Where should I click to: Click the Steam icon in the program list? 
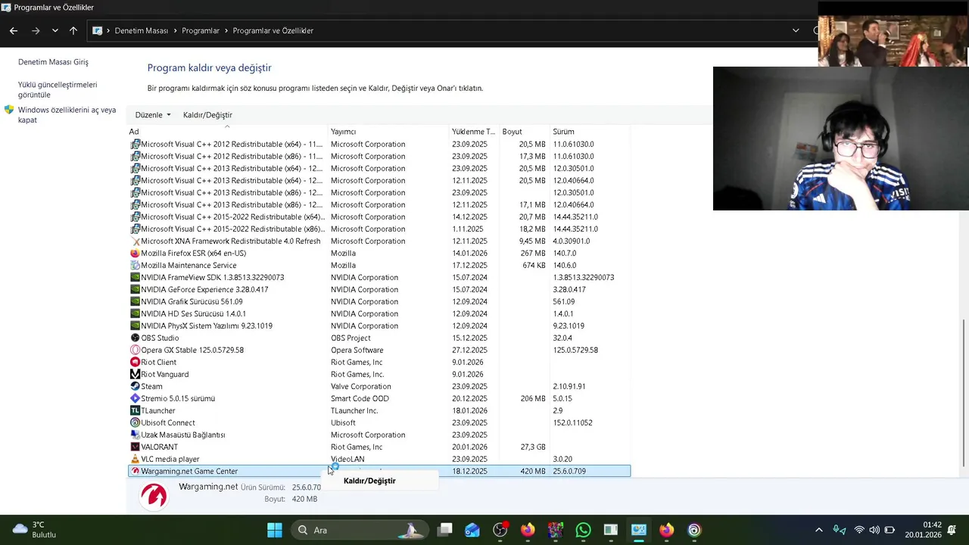136,386
